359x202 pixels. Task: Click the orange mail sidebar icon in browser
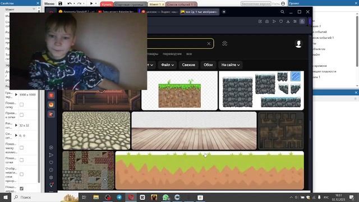51,105
